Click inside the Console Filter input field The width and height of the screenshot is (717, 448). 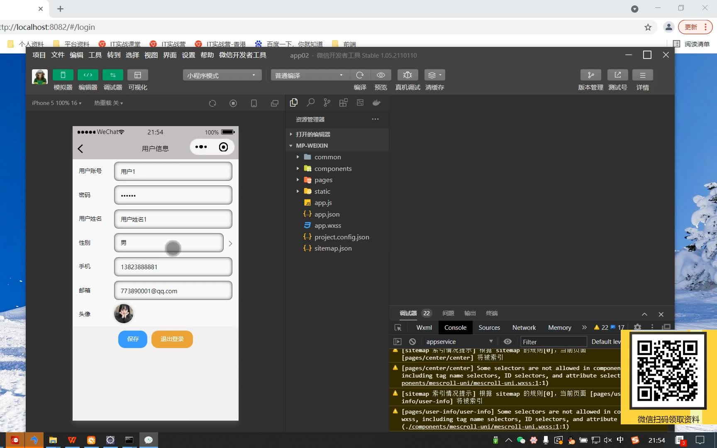[x=553, y=341]
